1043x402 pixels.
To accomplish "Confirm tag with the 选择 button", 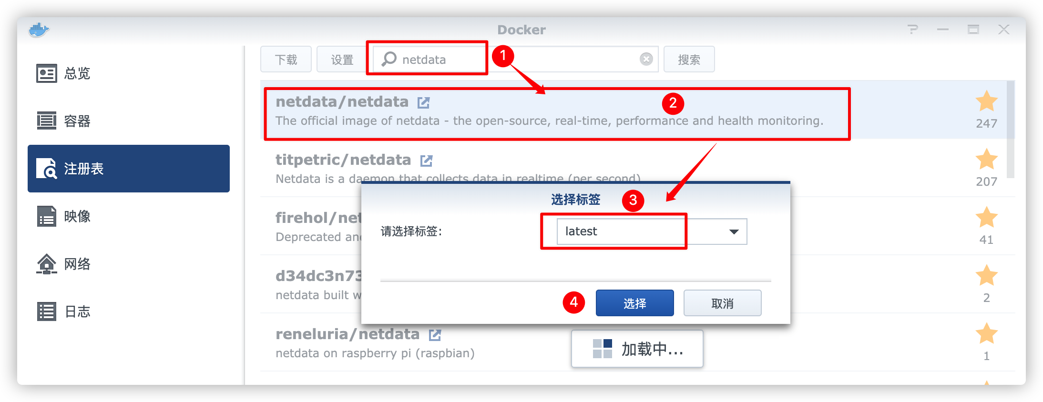I will (634, 303).
